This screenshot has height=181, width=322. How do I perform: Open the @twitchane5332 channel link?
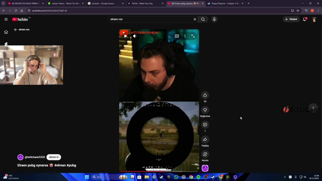35,157
